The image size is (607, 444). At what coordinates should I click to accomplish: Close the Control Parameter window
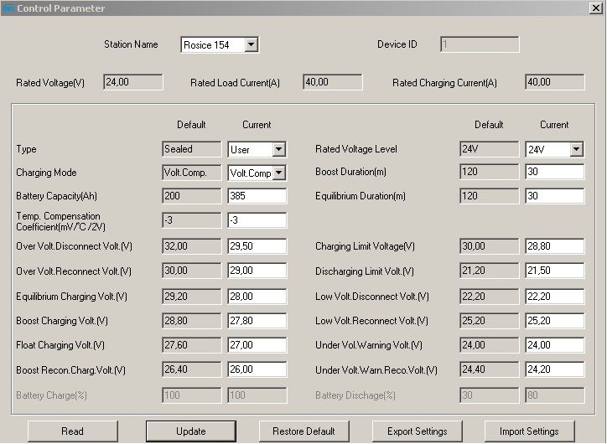(x=596, y=8)
